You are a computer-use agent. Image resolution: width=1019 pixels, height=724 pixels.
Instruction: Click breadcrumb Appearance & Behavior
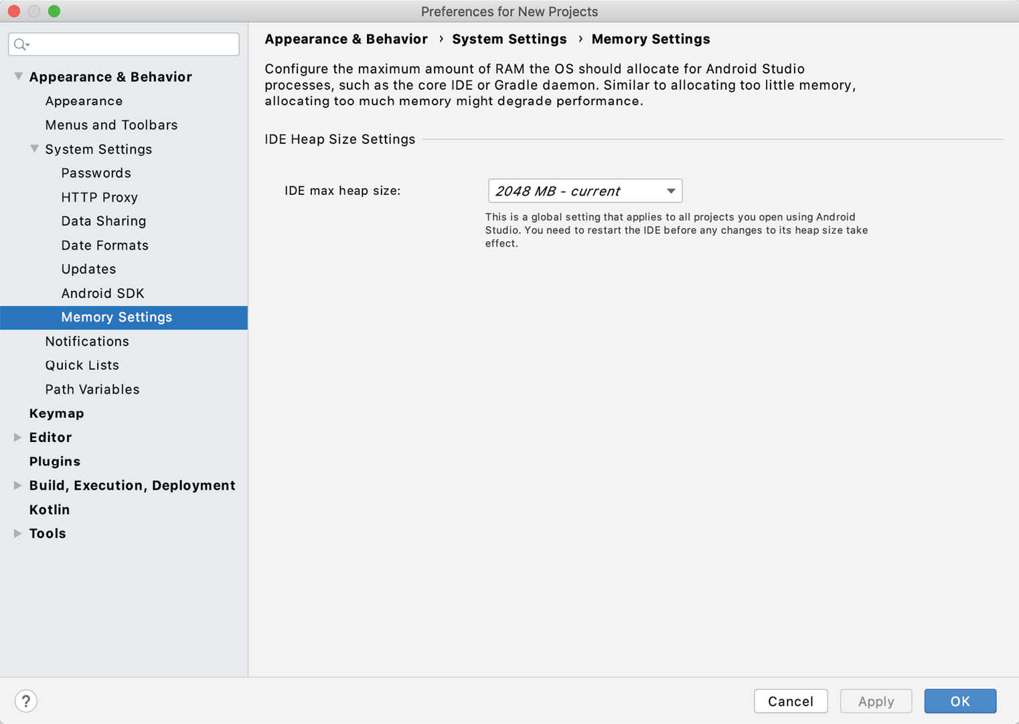click(x=346, y=40)
